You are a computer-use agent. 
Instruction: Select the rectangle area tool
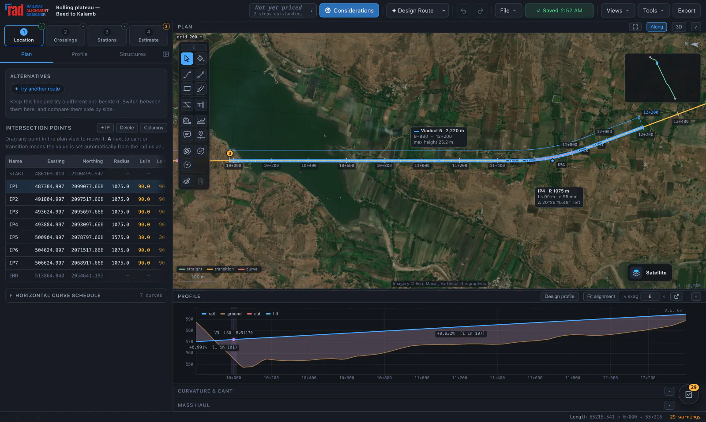point(187,89)
